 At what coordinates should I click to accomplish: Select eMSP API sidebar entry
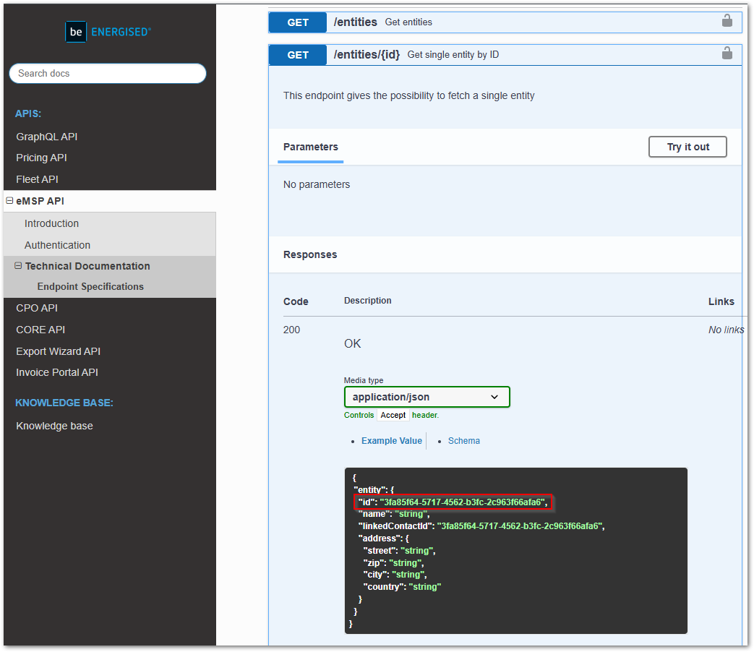tap(40, 201)
